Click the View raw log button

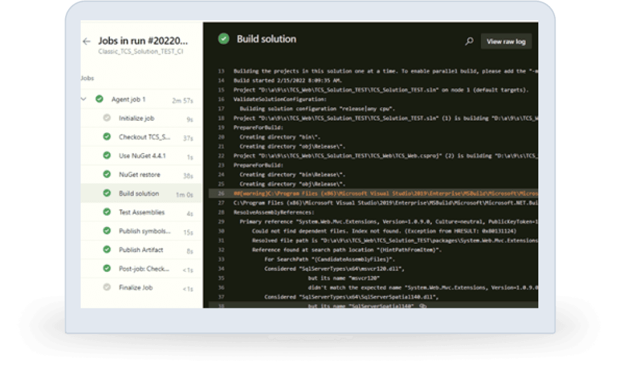[x=505, y=41]
